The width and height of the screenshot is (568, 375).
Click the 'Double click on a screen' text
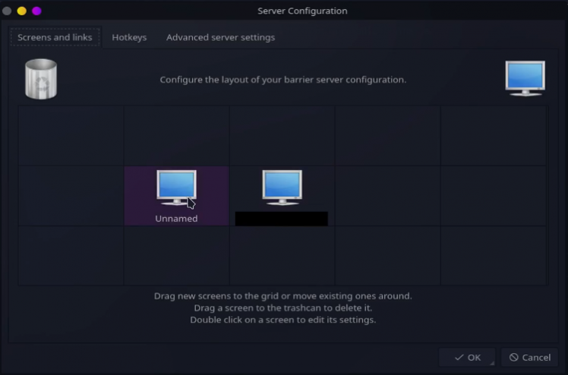[283, 320]
